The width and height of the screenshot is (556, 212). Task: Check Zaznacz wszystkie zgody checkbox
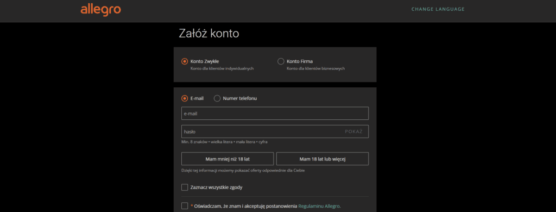[185, 187]
